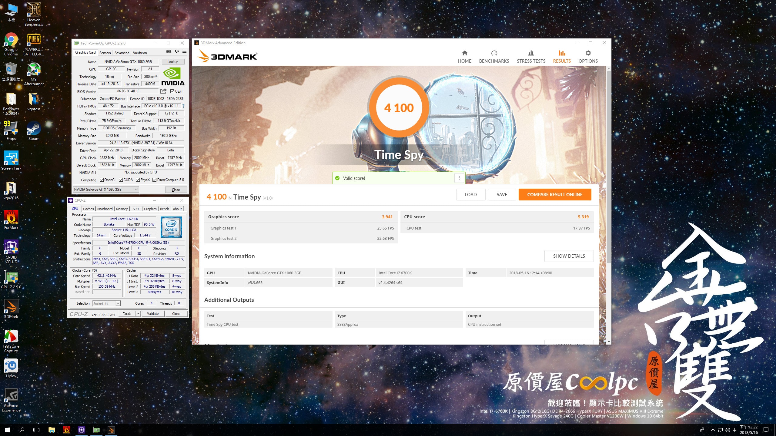The width and height of the screenshot is (776, 436).
Task: Expand GPU selection dropdown in GPU-Z
Action: (x=136, y=190)
